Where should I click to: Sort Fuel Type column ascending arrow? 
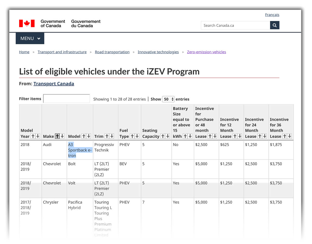pyautogui.click(x=132, y=136)
